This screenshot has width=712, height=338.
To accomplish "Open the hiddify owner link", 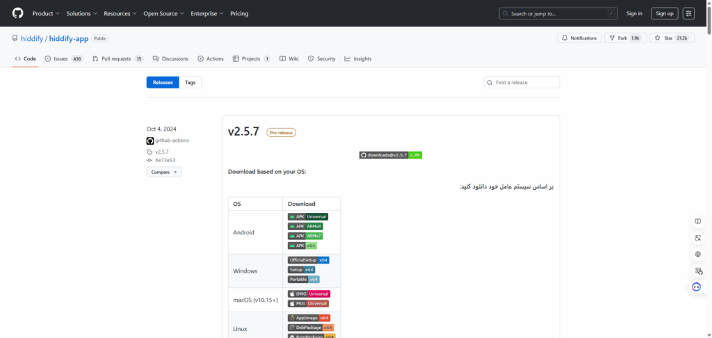I will [x=32, y=39].
